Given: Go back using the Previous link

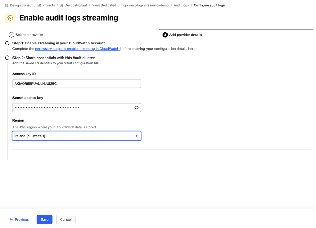Looking at the screenshot, I should click(x=19, y=219).
